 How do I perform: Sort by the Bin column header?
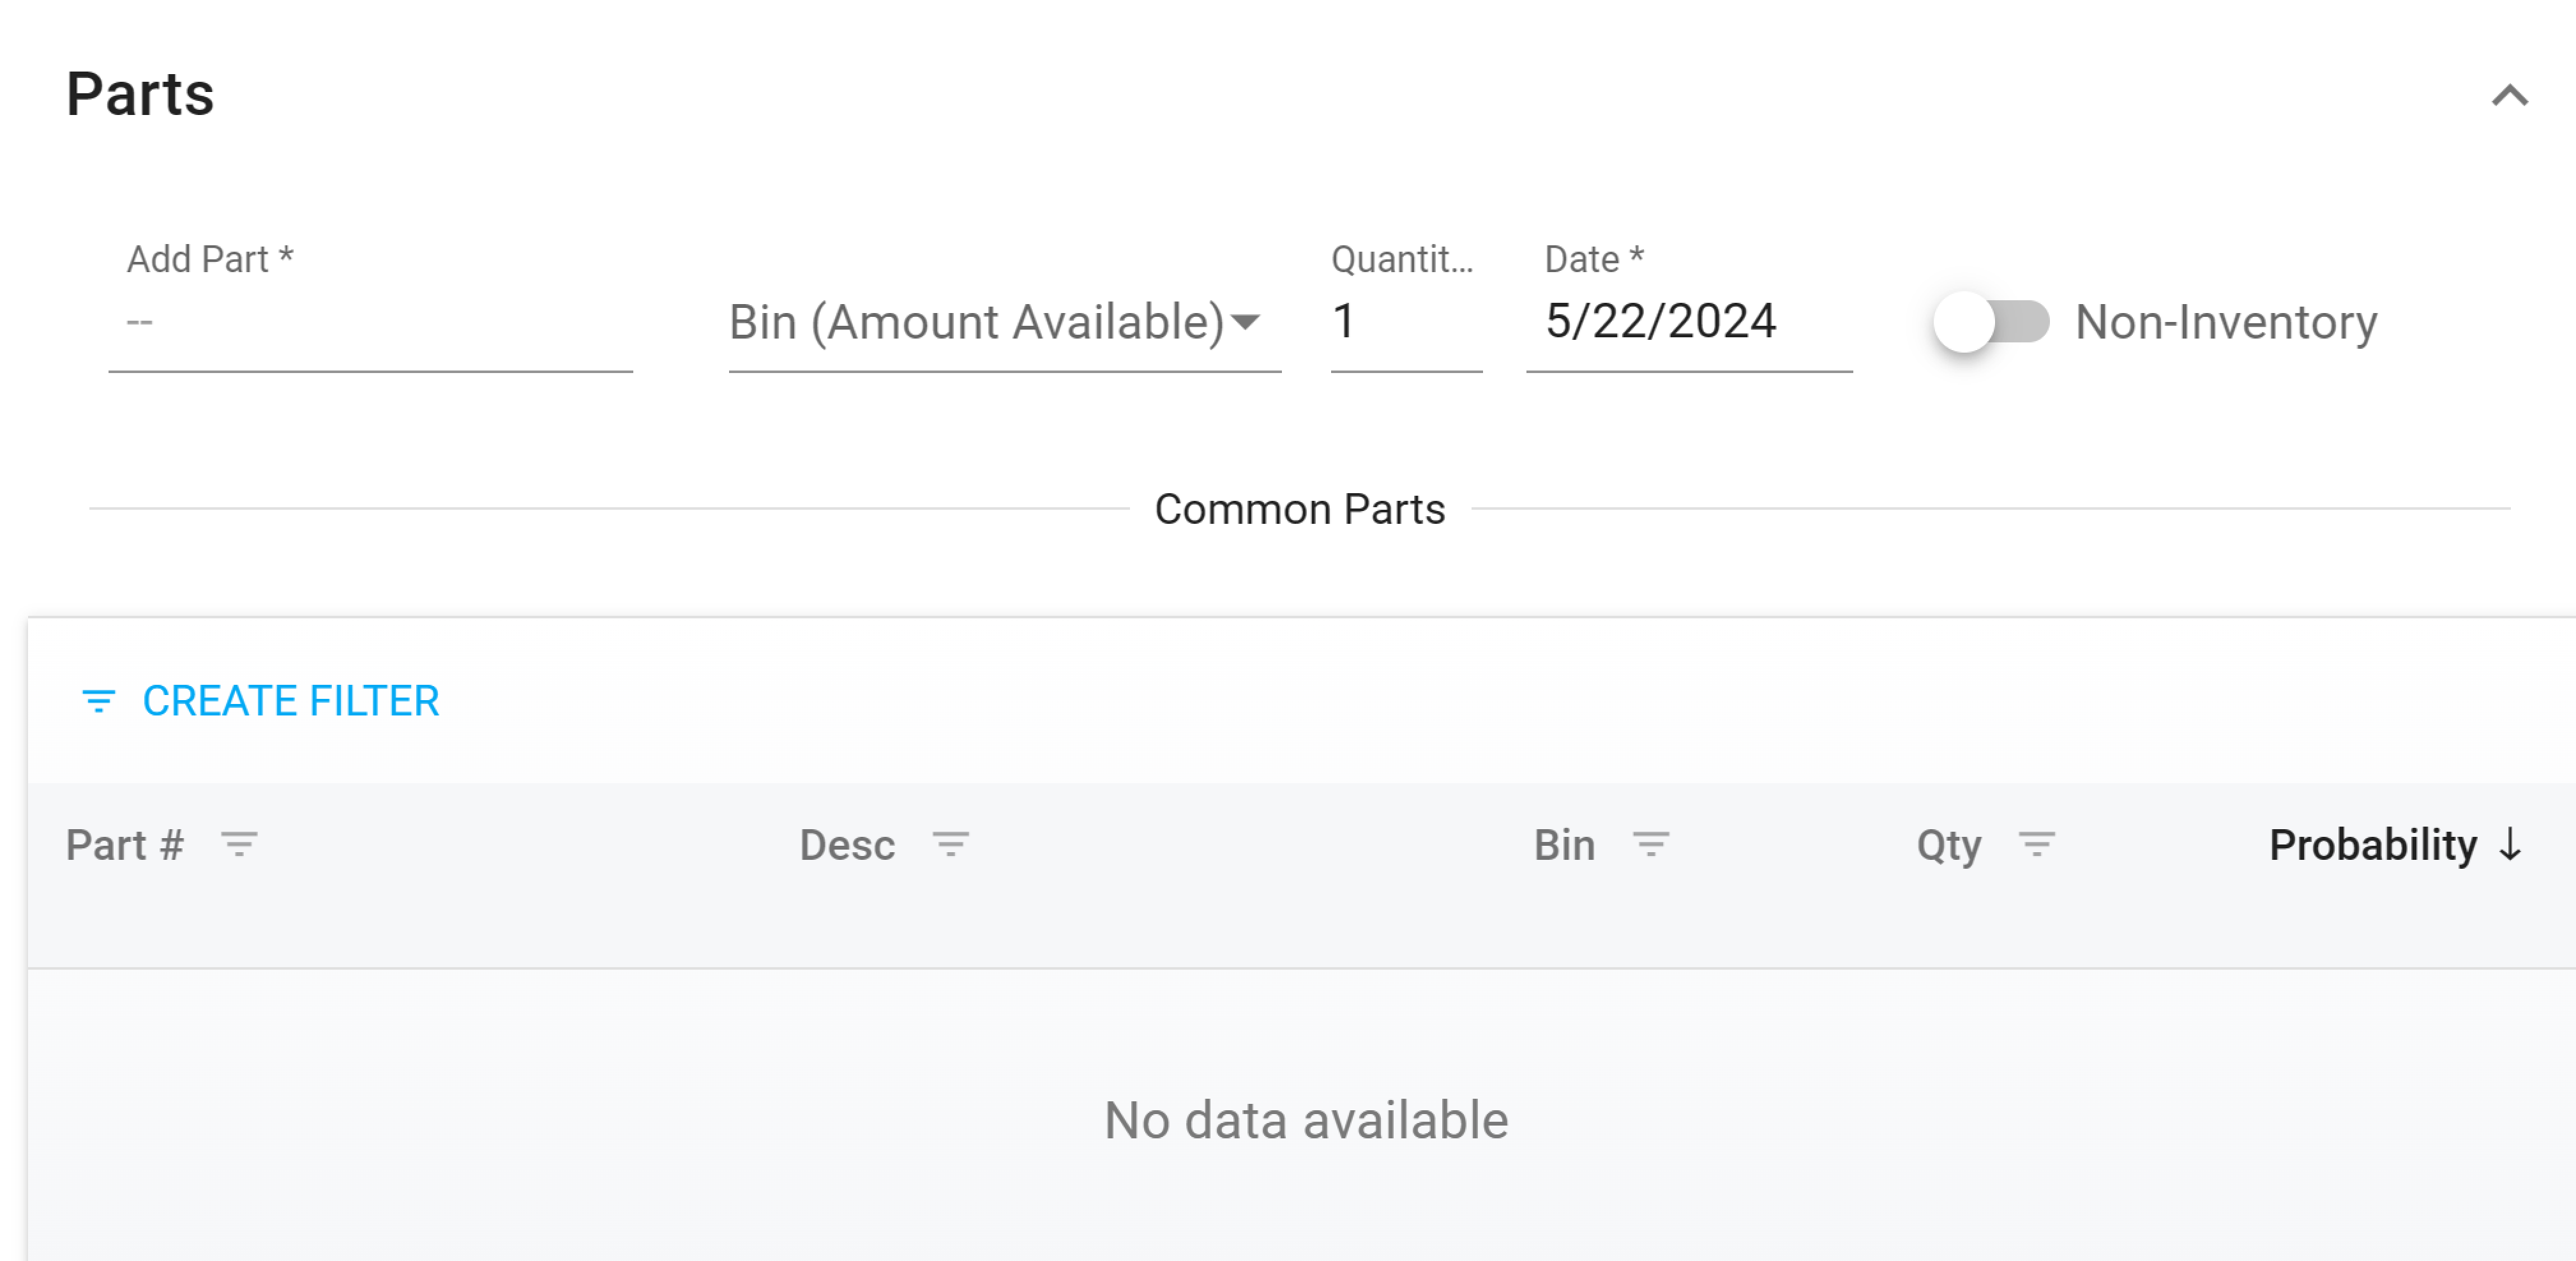coord(1564,844)
